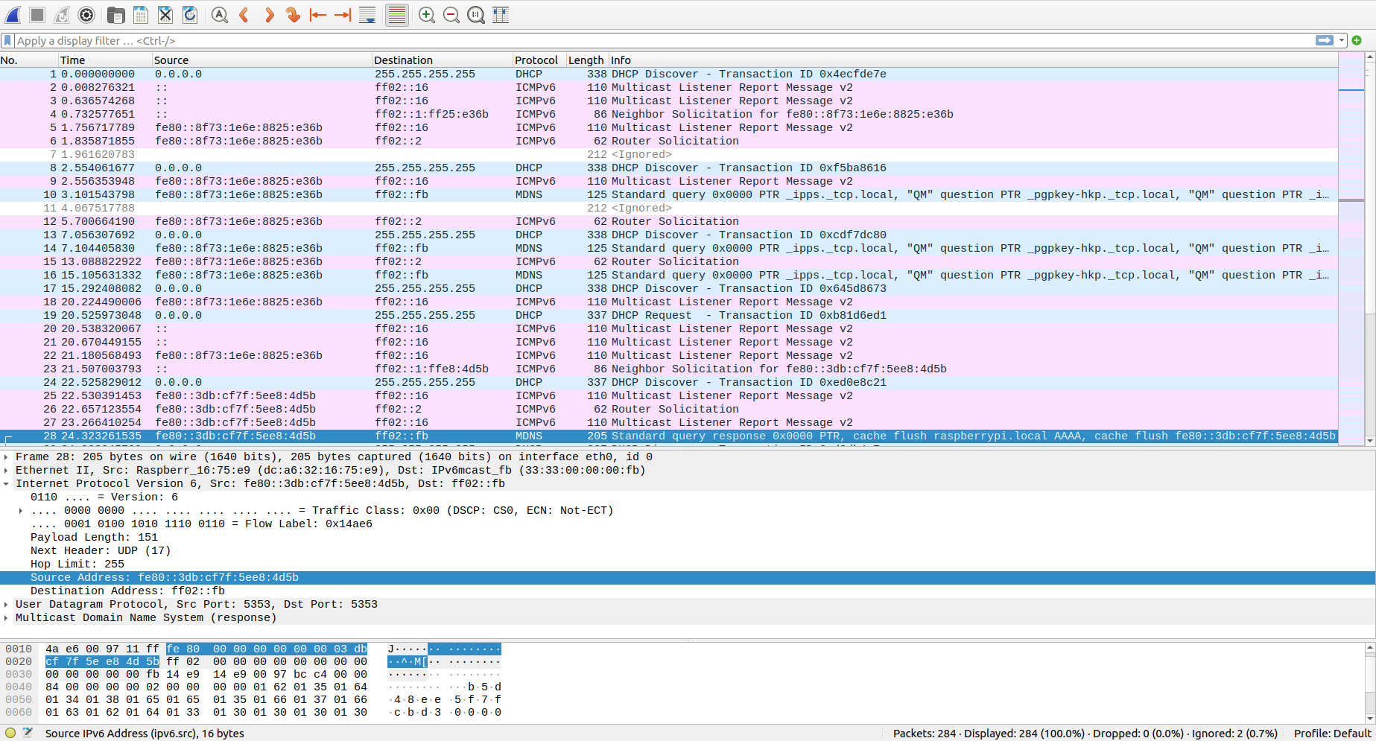Select packet 10 MDNS standard query
Screen dimensions: 1376x741
[x=669, y=194]
